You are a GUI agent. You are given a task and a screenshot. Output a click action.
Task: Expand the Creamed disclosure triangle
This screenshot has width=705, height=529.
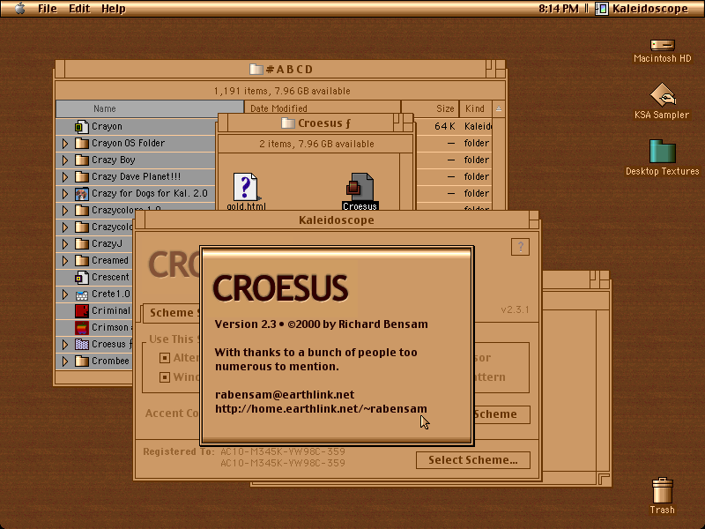click(x=65, y=260)
